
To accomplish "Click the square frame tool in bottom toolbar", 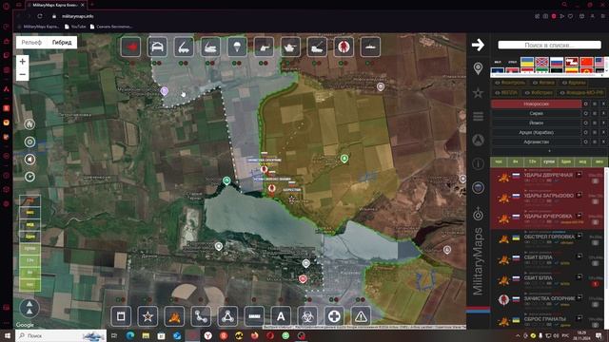I will click(121, 316).
